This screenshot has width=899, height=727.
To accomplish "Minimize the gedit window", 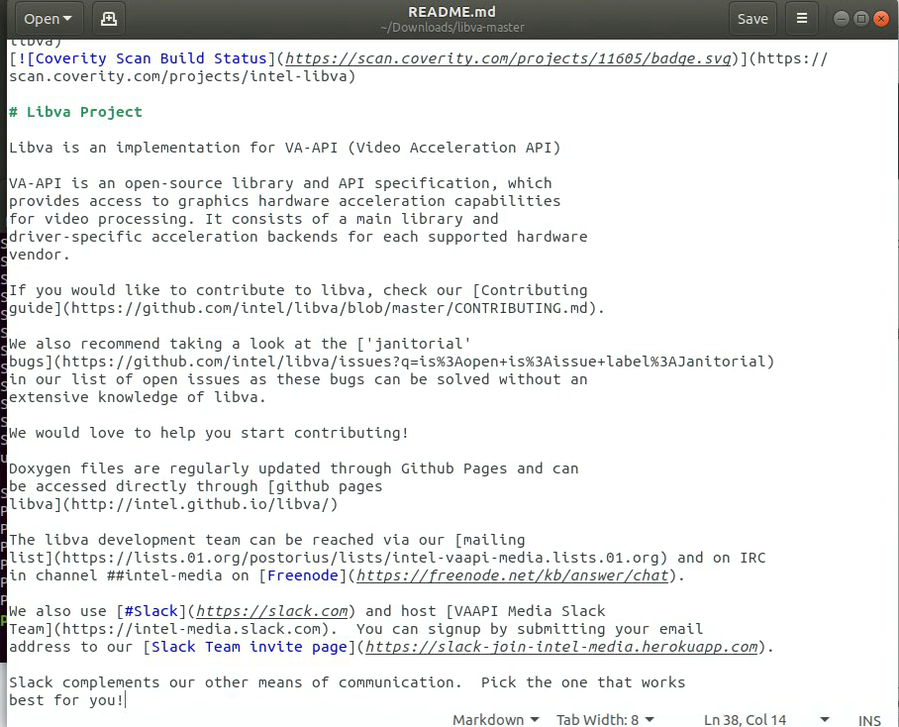I will (x=843, y=18).
